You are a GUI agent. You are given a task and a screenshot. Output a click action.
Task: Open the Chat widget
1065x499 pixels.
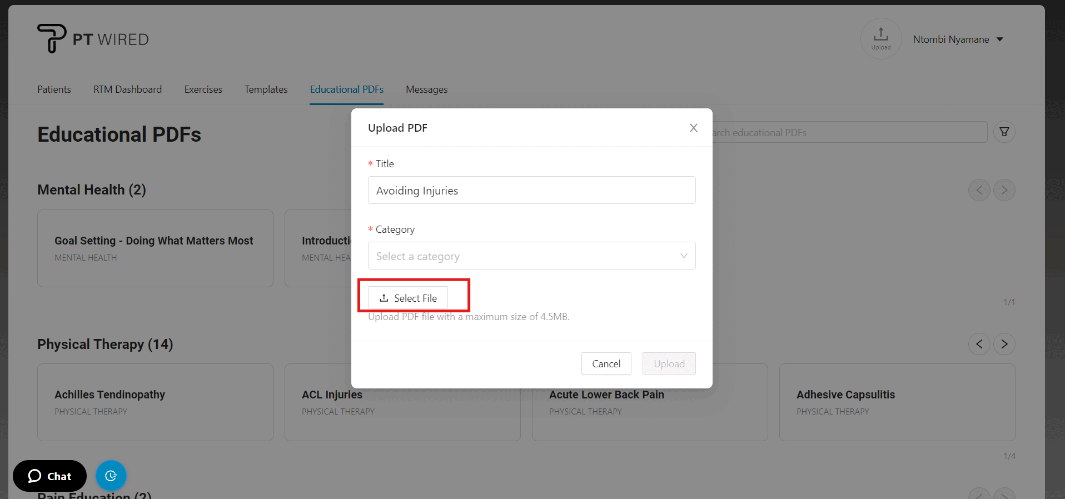(x=49, y=476)
